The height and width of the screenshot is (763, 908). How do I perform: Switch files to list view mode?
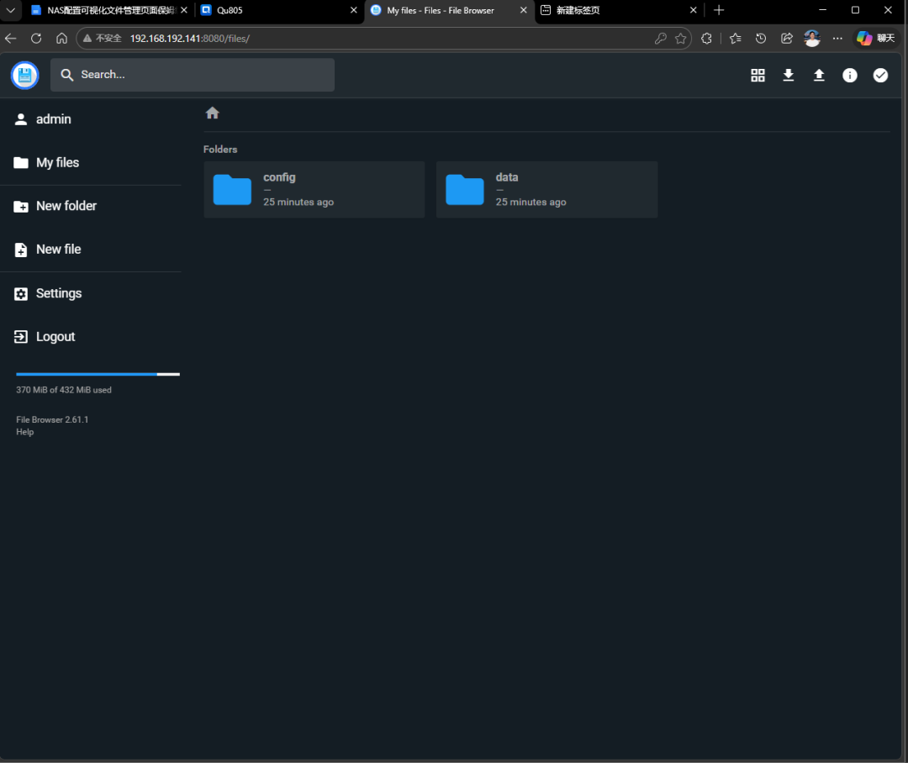tap(758, 75)
